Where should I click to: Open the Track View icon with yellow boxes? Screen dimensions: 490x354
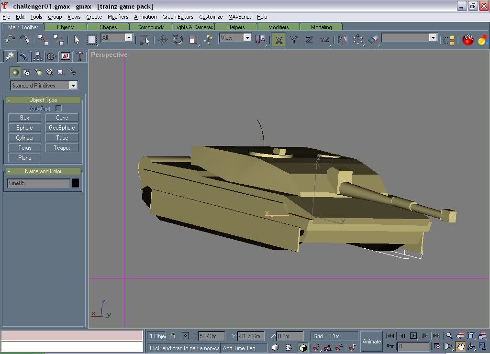click(449, 40)
